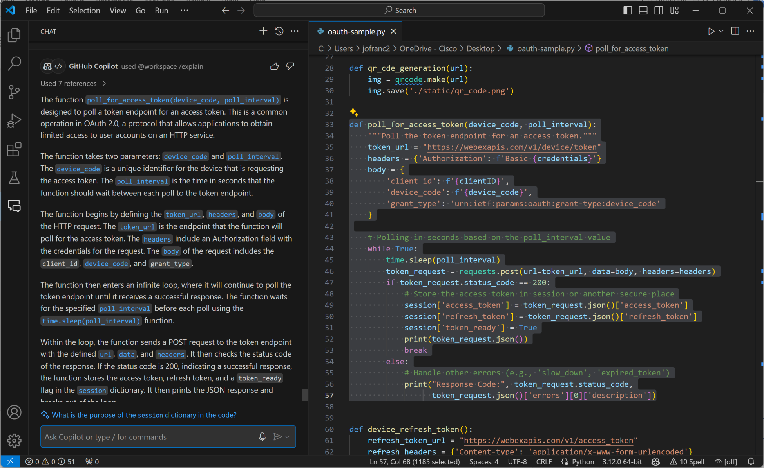Open notifications bell in status bar
This screenshot has height=468, width=764.
[751, 462]
